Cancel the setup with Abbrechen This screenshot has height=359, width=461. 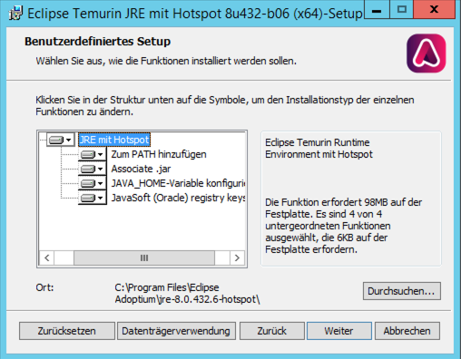[407, 331]
